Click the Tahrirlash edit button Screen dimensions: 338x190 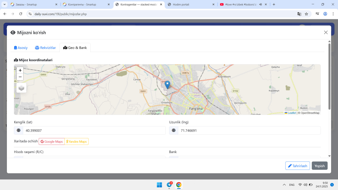(x=298, y=166)
